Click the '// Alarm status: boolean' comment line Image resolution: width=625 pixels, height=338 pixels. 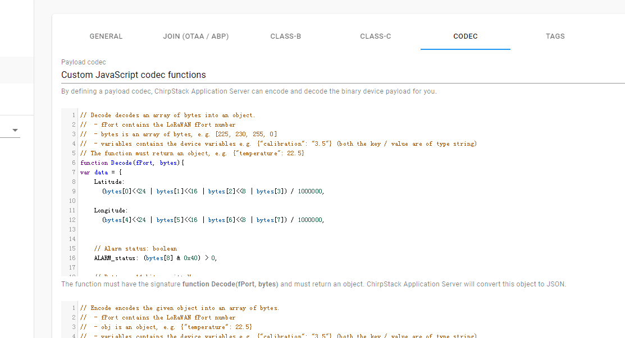coord(135,248)
